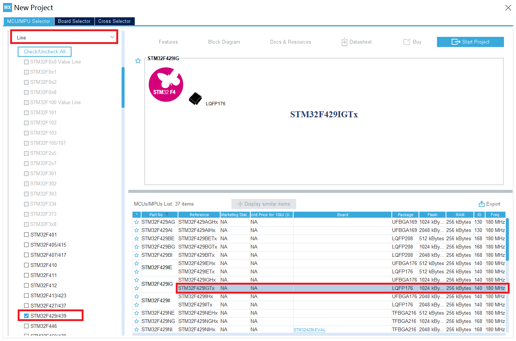Check the STM32F412 line checkbox

coord(26,285)
